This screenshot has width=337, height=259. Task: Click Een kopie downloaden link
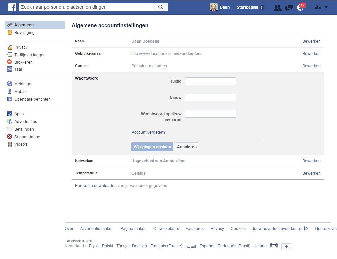95,186
